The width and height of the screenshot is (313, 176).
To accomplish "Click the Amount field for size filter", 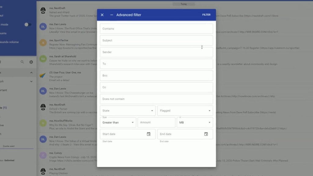I will coord(156,122).
